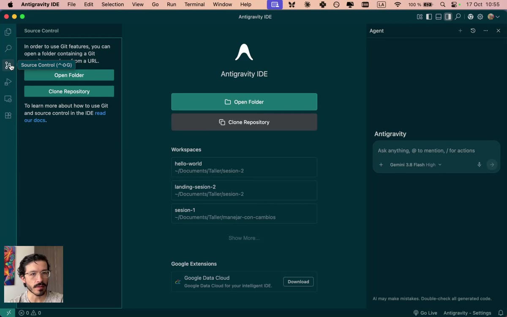Open the Run and Debug view icon
The height and width of the screenshot is (317, 507).
pos(8,82)
